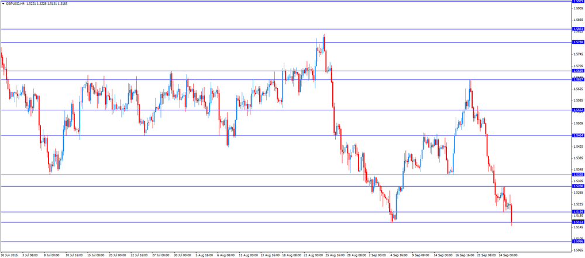Select the 1.5328 horizontal line price label
The width and height of the screenshot is (585, 258).
pyautogui.click(x=577, y=175)
